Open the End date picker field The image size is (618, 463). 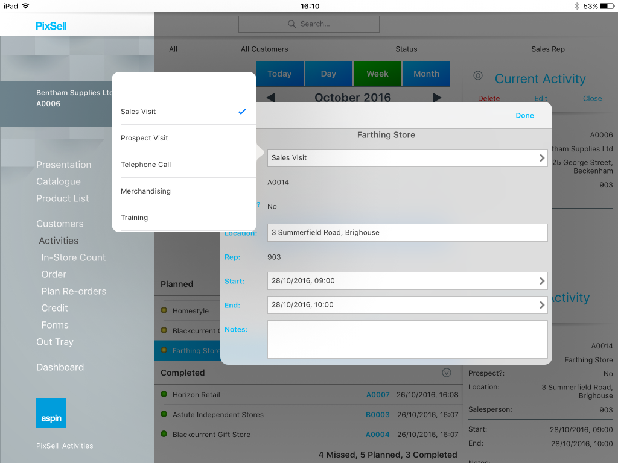coord(407,304)
